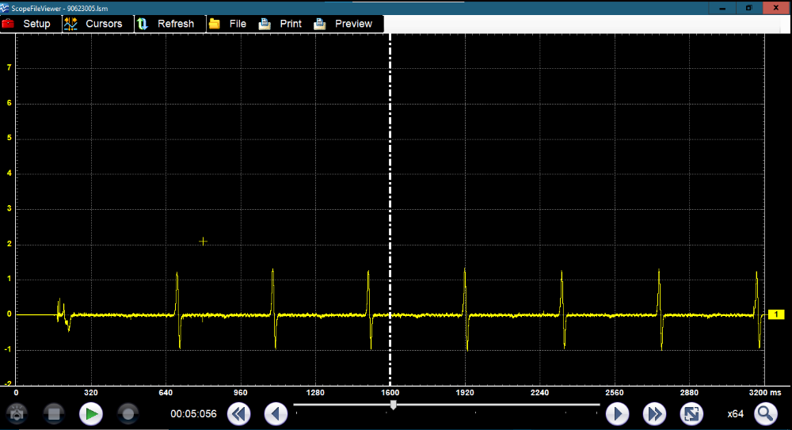Click the yellow crosshair trigger marker

[204, 242]
